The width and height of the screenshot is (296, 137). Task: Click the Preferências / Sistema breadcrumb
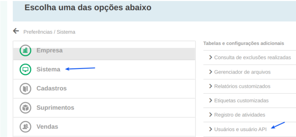49,32
